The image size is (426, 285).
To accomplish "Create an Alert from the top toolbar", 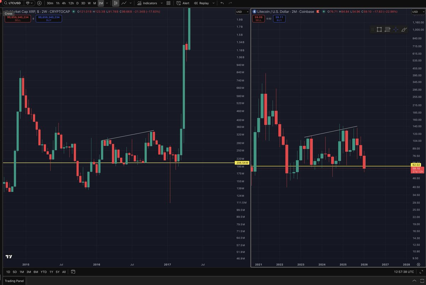I will click(x=183, y=3).
